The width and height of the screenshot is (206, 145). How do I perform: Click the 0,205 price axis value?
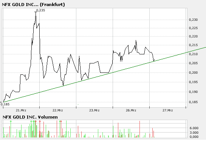click(x=193, y=63)
